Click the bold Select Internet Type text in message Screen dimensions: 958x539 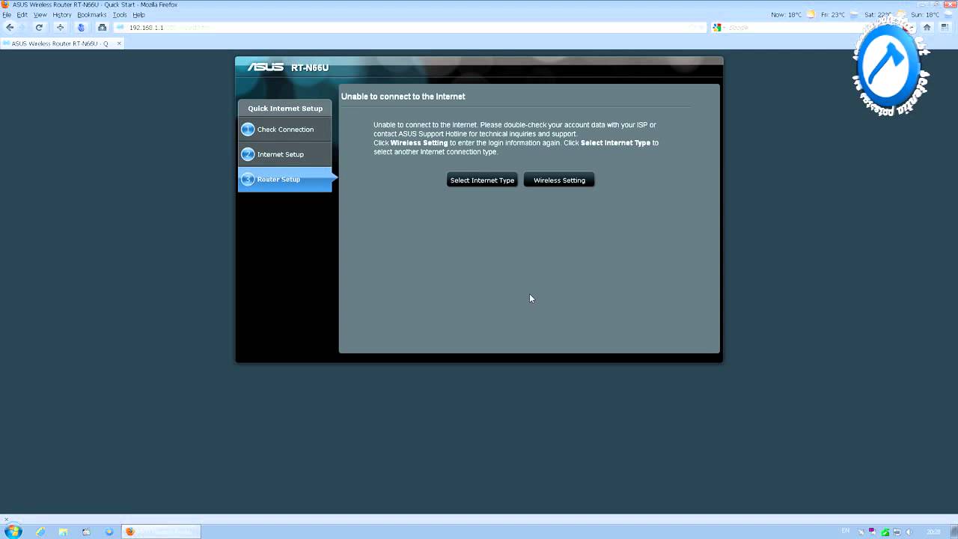click(x=615, y=143)
